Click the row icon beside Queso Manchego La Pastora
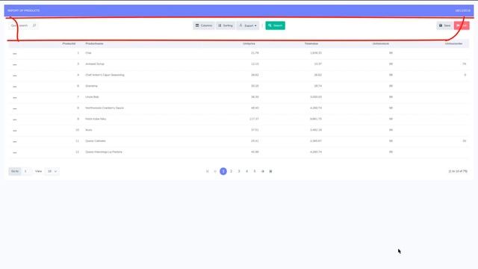Screen dimensions: 478x269 (x=15, y=152)
